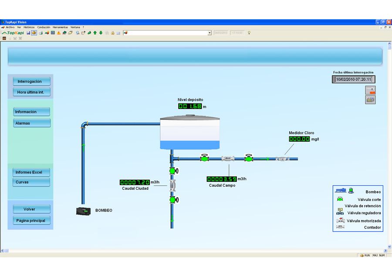Click the save diskette icon in toolbar
The height and width of the screenshot is (280, 392).
click(28, 33)
